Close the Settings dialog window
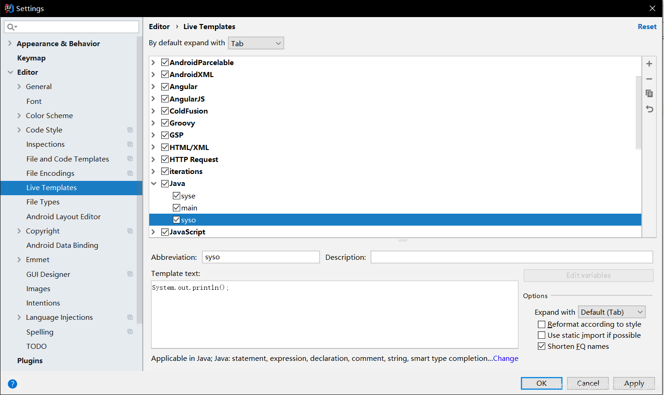 click(x=652, y=8)
